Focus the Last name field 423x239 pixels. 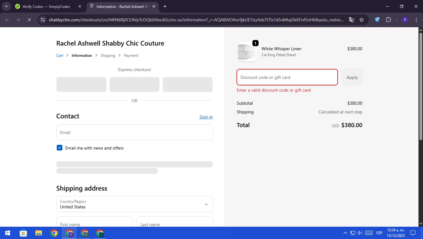click(x=175, y=222)
